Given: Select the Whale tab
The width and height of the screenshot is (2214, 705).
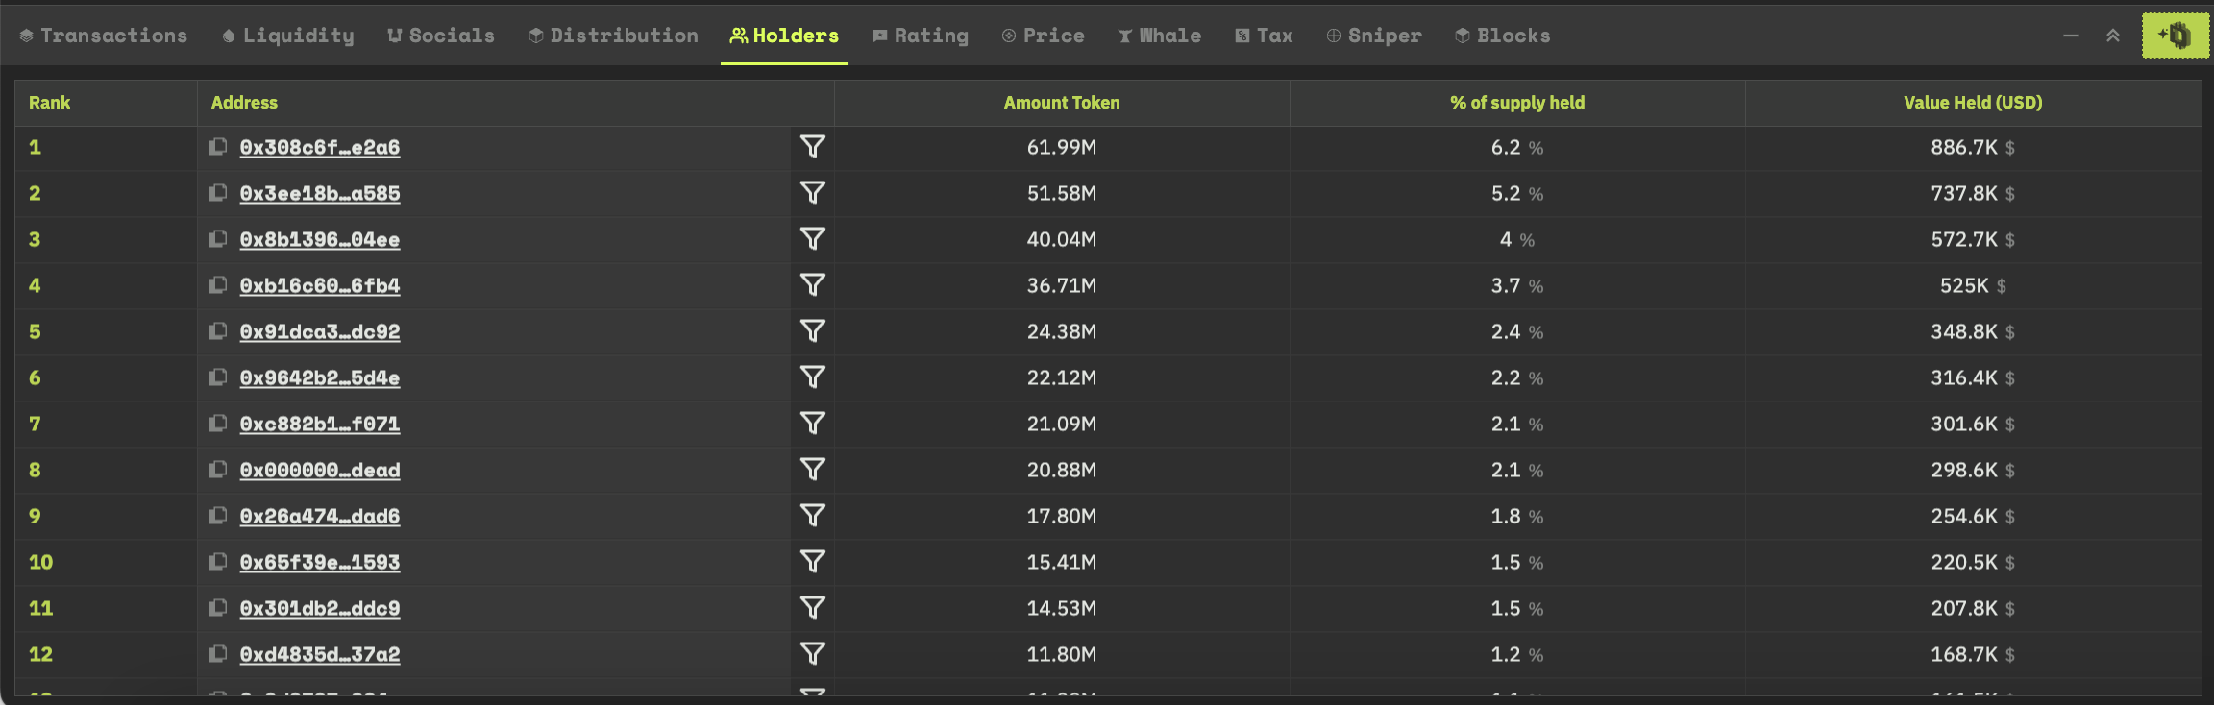Looking at the screenshot, I should pos(1160,36).
